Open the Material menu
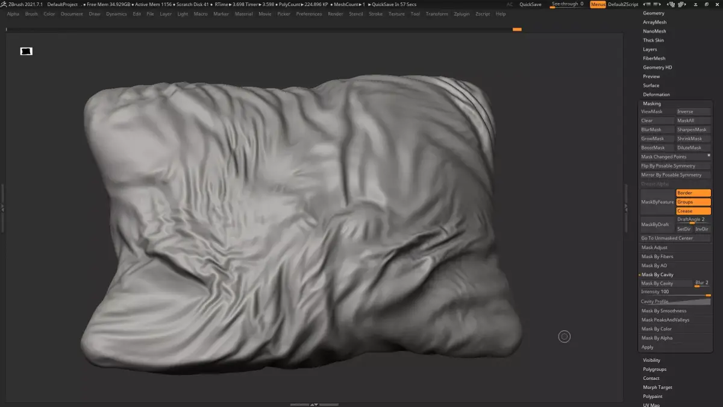This screenshot has height=407, width=723. coord(243,14)
